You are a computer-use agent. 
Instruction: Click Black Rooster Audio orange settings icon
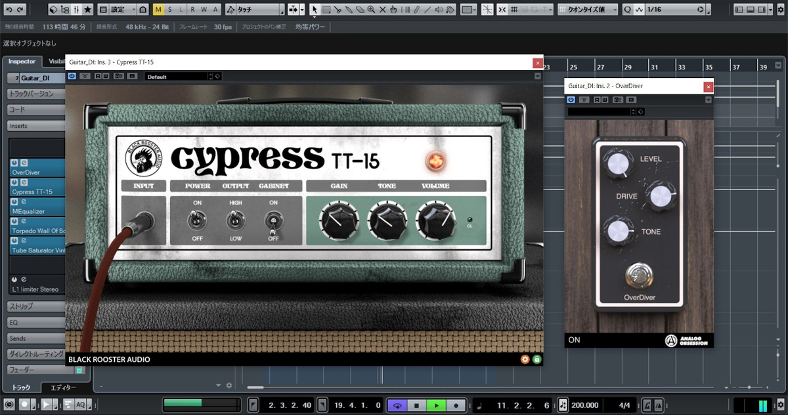coord(525,359)
